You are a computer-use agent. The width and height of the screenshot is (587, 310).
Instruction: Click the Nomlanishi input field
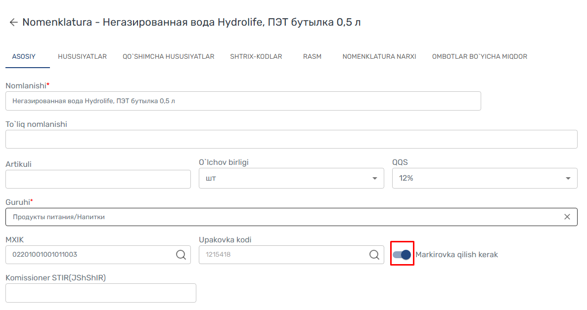coord(243,101)
